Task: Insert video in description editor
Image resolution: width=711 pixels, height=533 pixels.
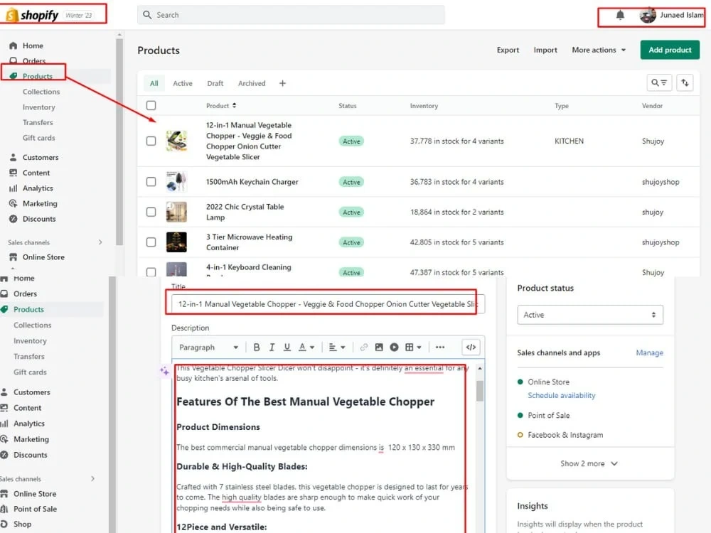Action: coord(394,348)
